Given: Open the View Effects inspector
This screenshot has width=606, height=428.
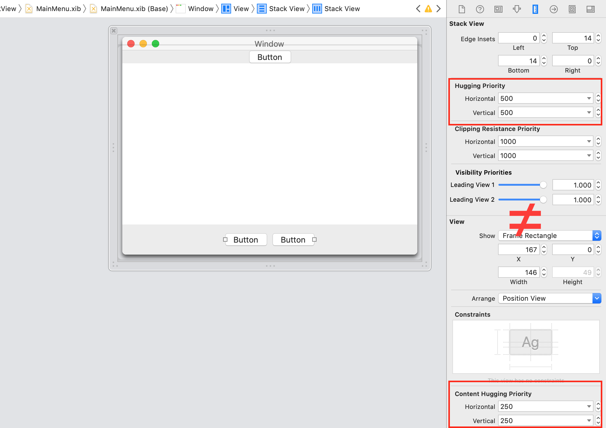Looking at the screenshot, I should click(590, 9).
